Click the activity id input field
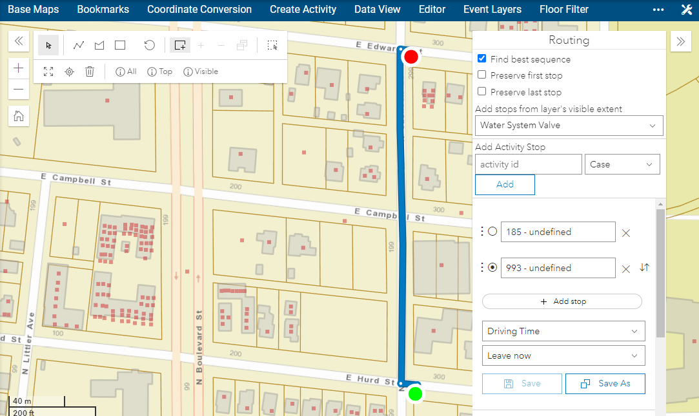 [x=528, y=164]
